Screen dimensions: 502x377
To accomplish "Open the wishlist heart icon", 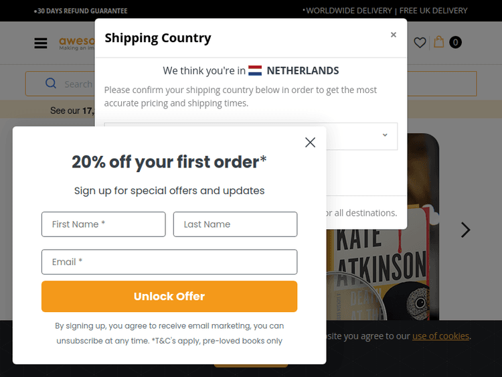I will pos(420,43).
